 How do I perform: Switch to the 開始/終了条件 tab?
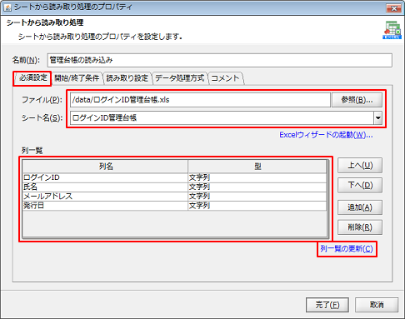(77, 78)
